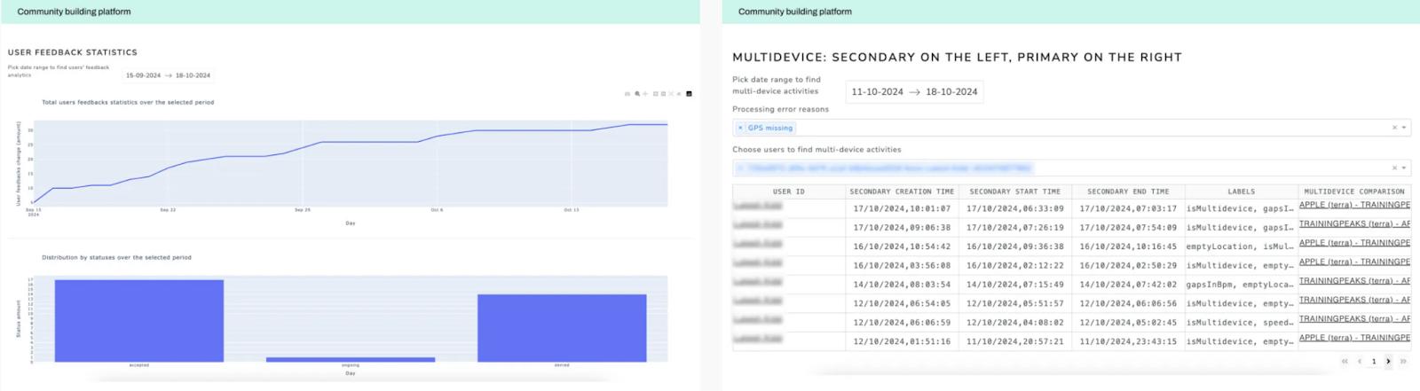The height and width of the screenshot is (391, 1420).
Task: Clear all processing error reasons with the x
Action: pyautogui.click(x=1394, y=128)
